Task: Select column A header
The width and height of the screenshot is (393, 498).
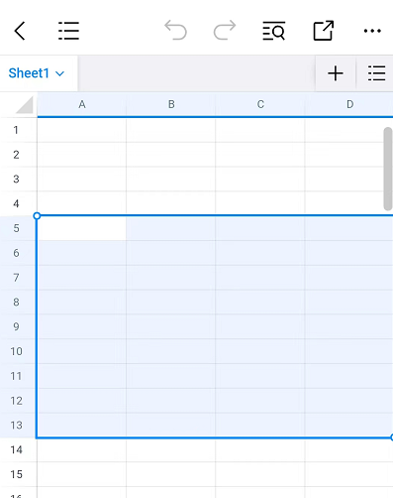Action: [x=82, y=104]
